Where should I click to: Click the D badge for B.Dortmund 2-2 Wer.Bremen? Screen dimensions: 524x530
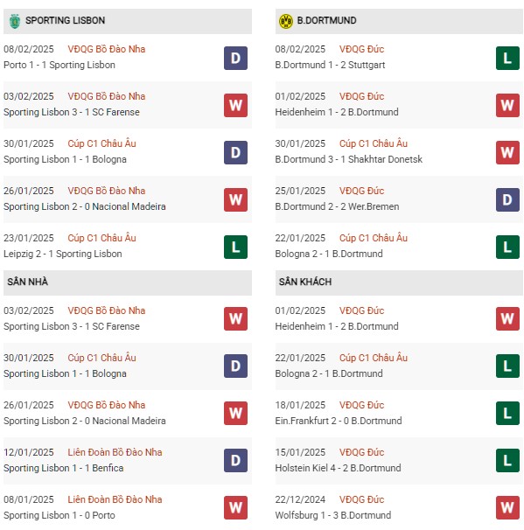coord(507,199)
